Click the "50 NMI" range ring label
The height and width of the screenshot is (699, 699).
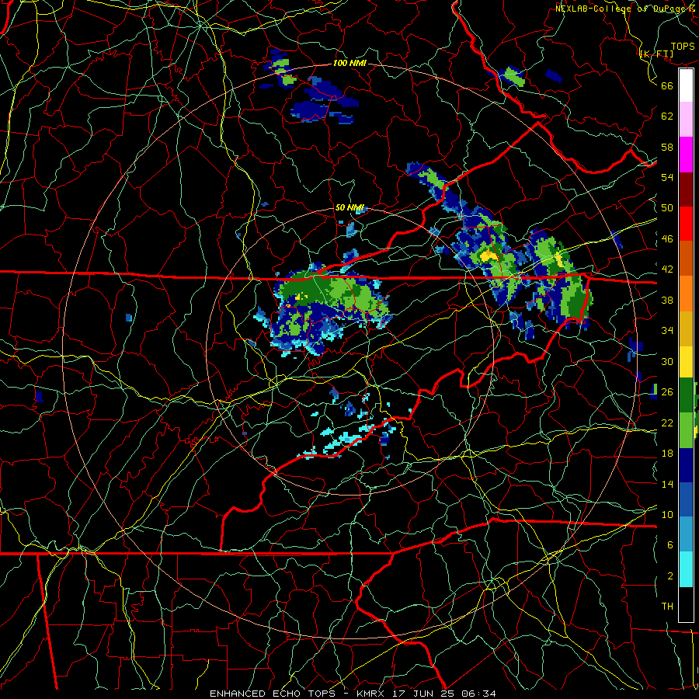349,207
